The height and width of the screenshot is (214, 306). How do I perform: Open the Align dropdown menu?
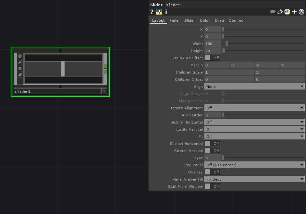pos(254,87)
